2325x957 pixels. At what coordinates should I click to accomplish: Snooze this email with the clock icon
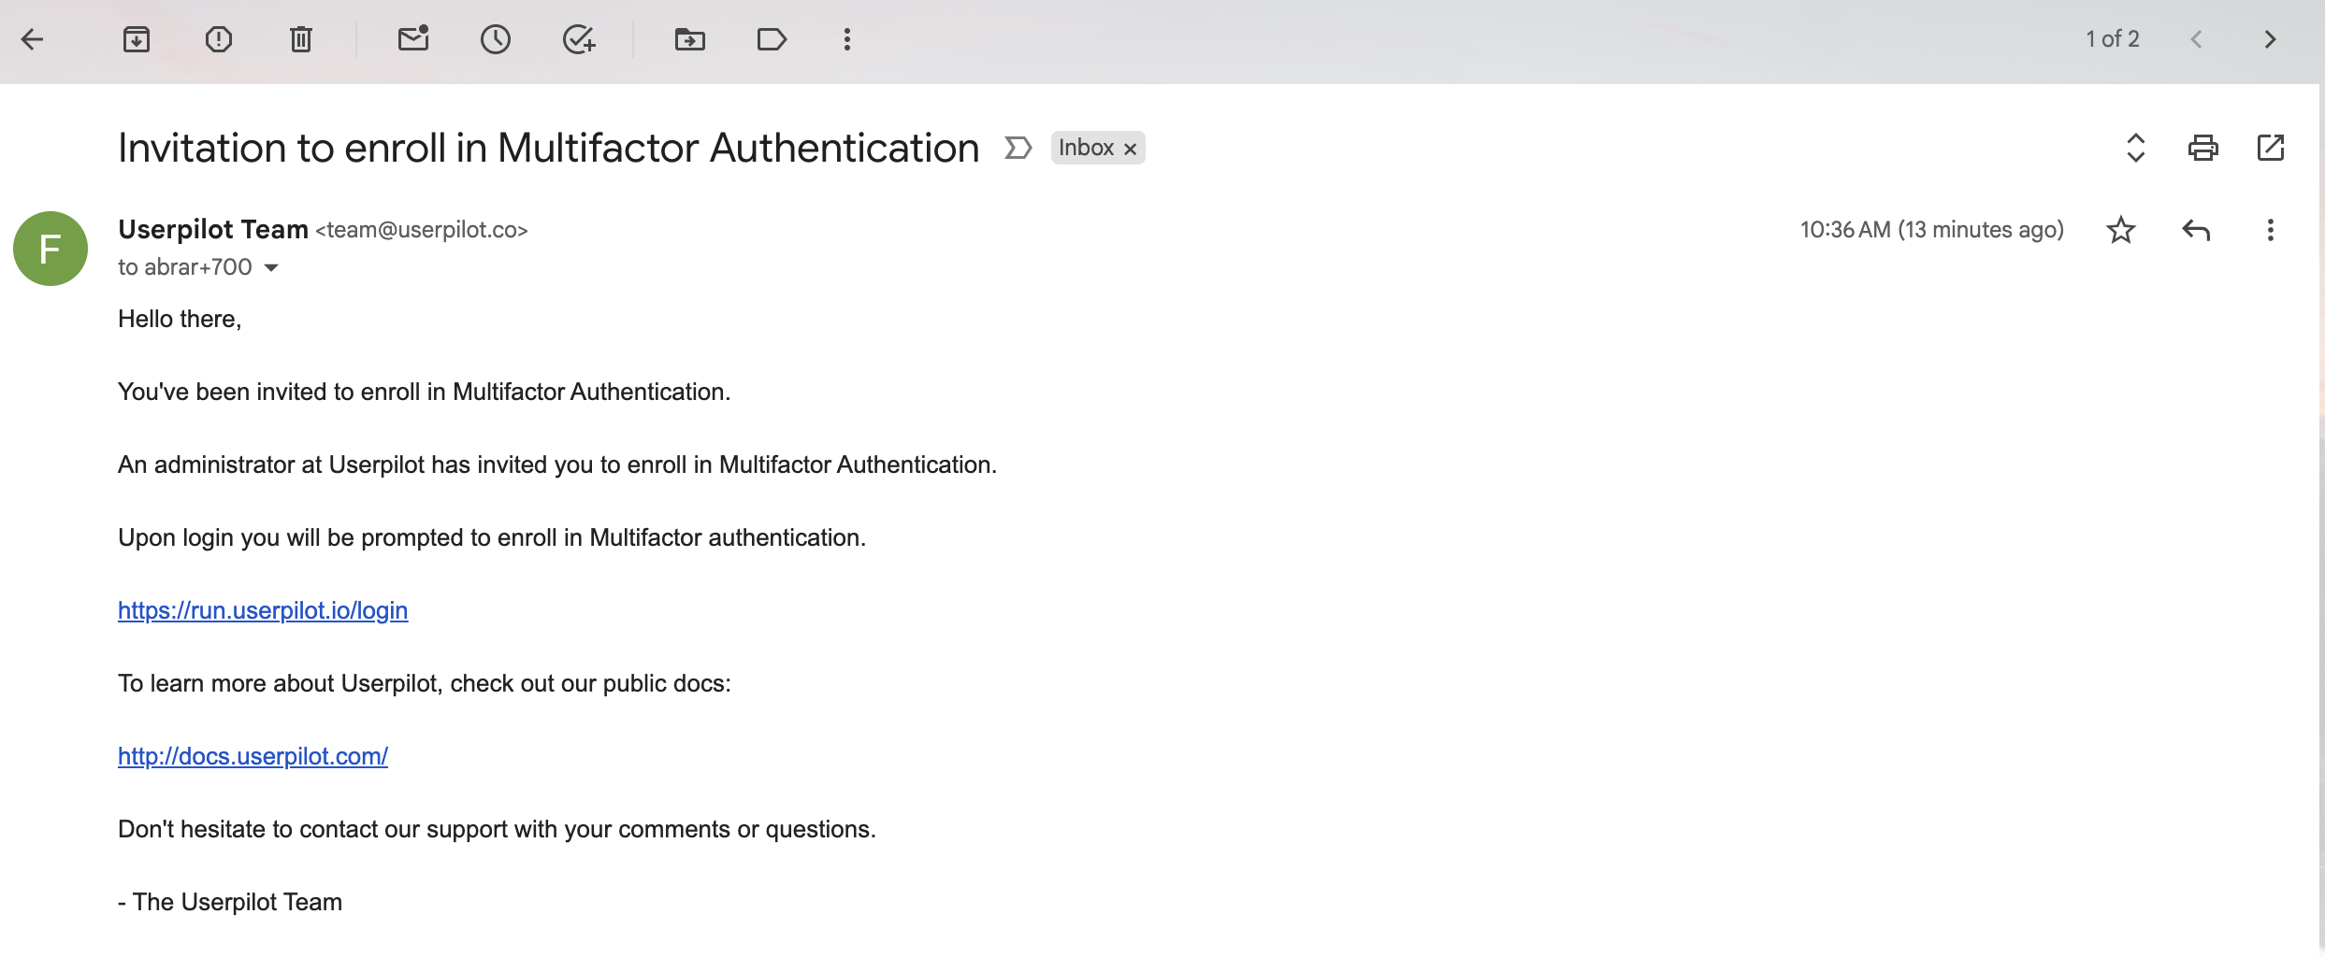point(496,39)
